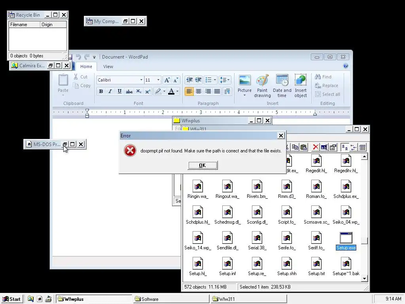405x304 pixels.
Task: Toggle Justify alignment
Action: point(217,91)
